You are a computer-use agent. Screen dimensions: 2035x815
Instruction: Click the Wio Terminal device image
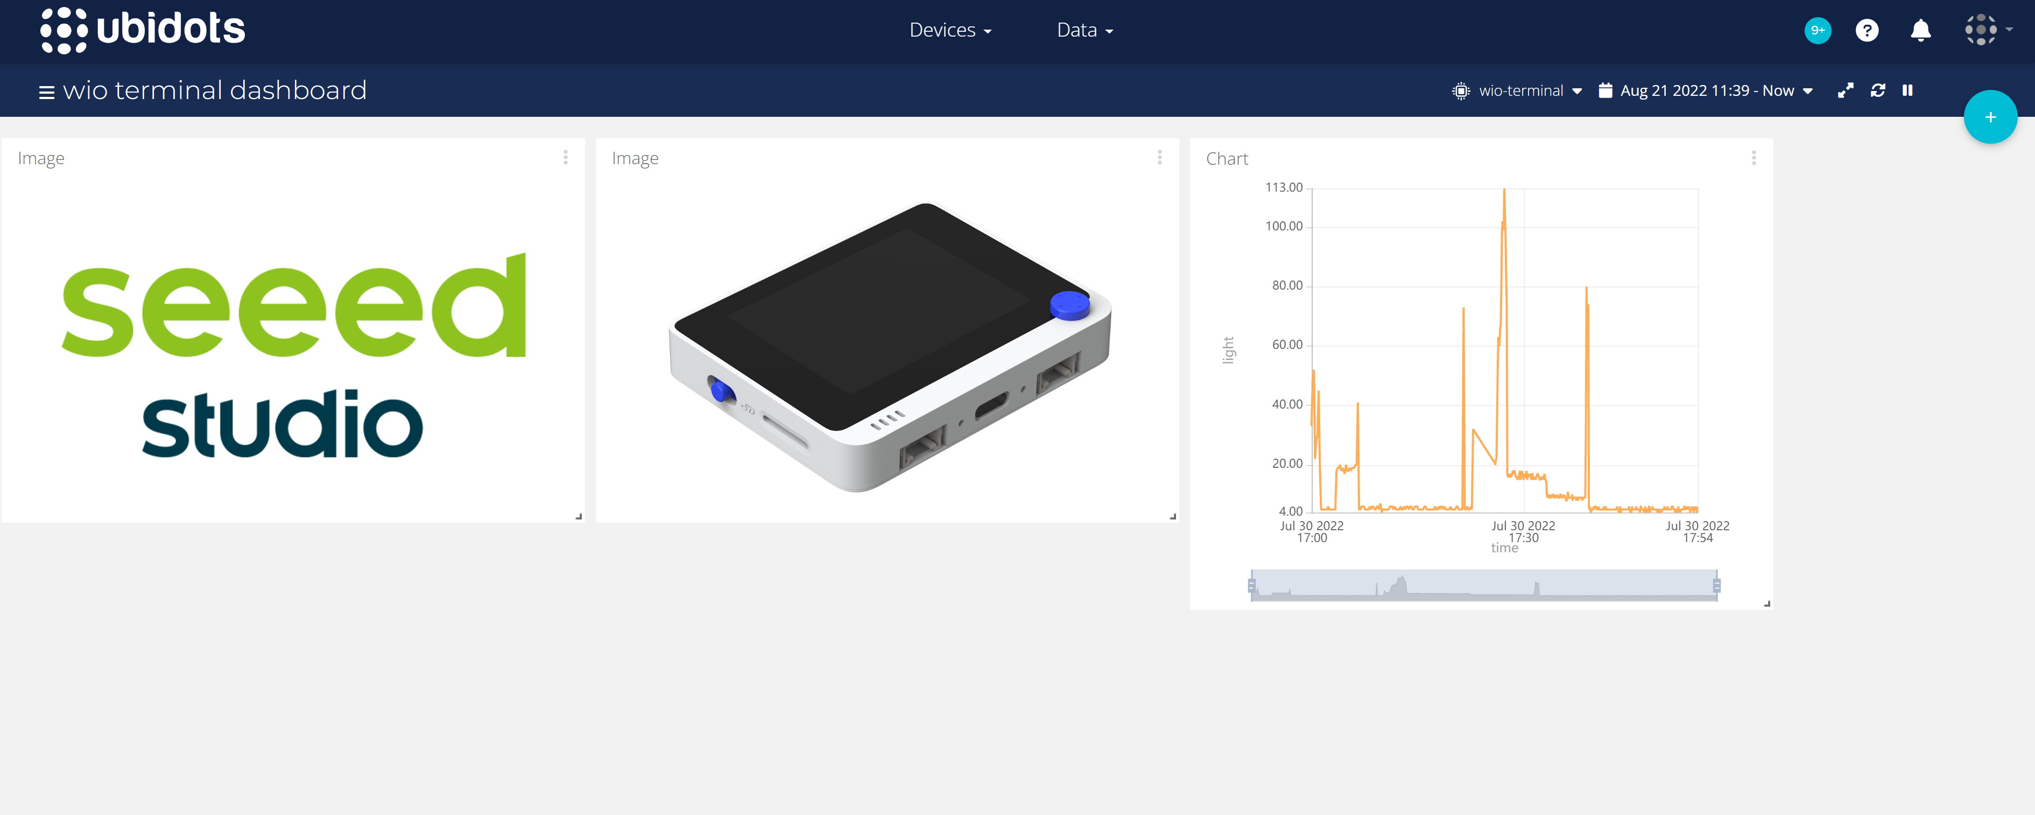click(890, 348)
